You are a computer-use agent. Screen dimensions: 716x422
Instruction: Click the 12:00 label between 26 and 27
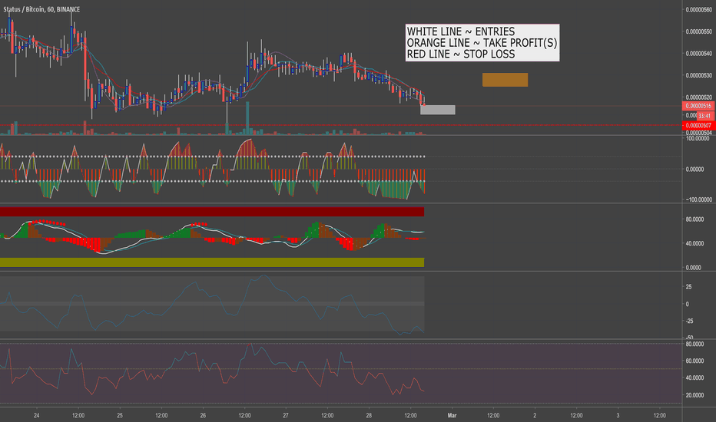click(244, 415)
